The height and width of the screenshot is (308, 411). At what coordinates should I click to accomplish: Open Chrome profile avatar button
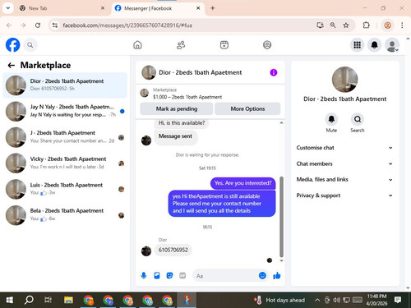point(387,25)
